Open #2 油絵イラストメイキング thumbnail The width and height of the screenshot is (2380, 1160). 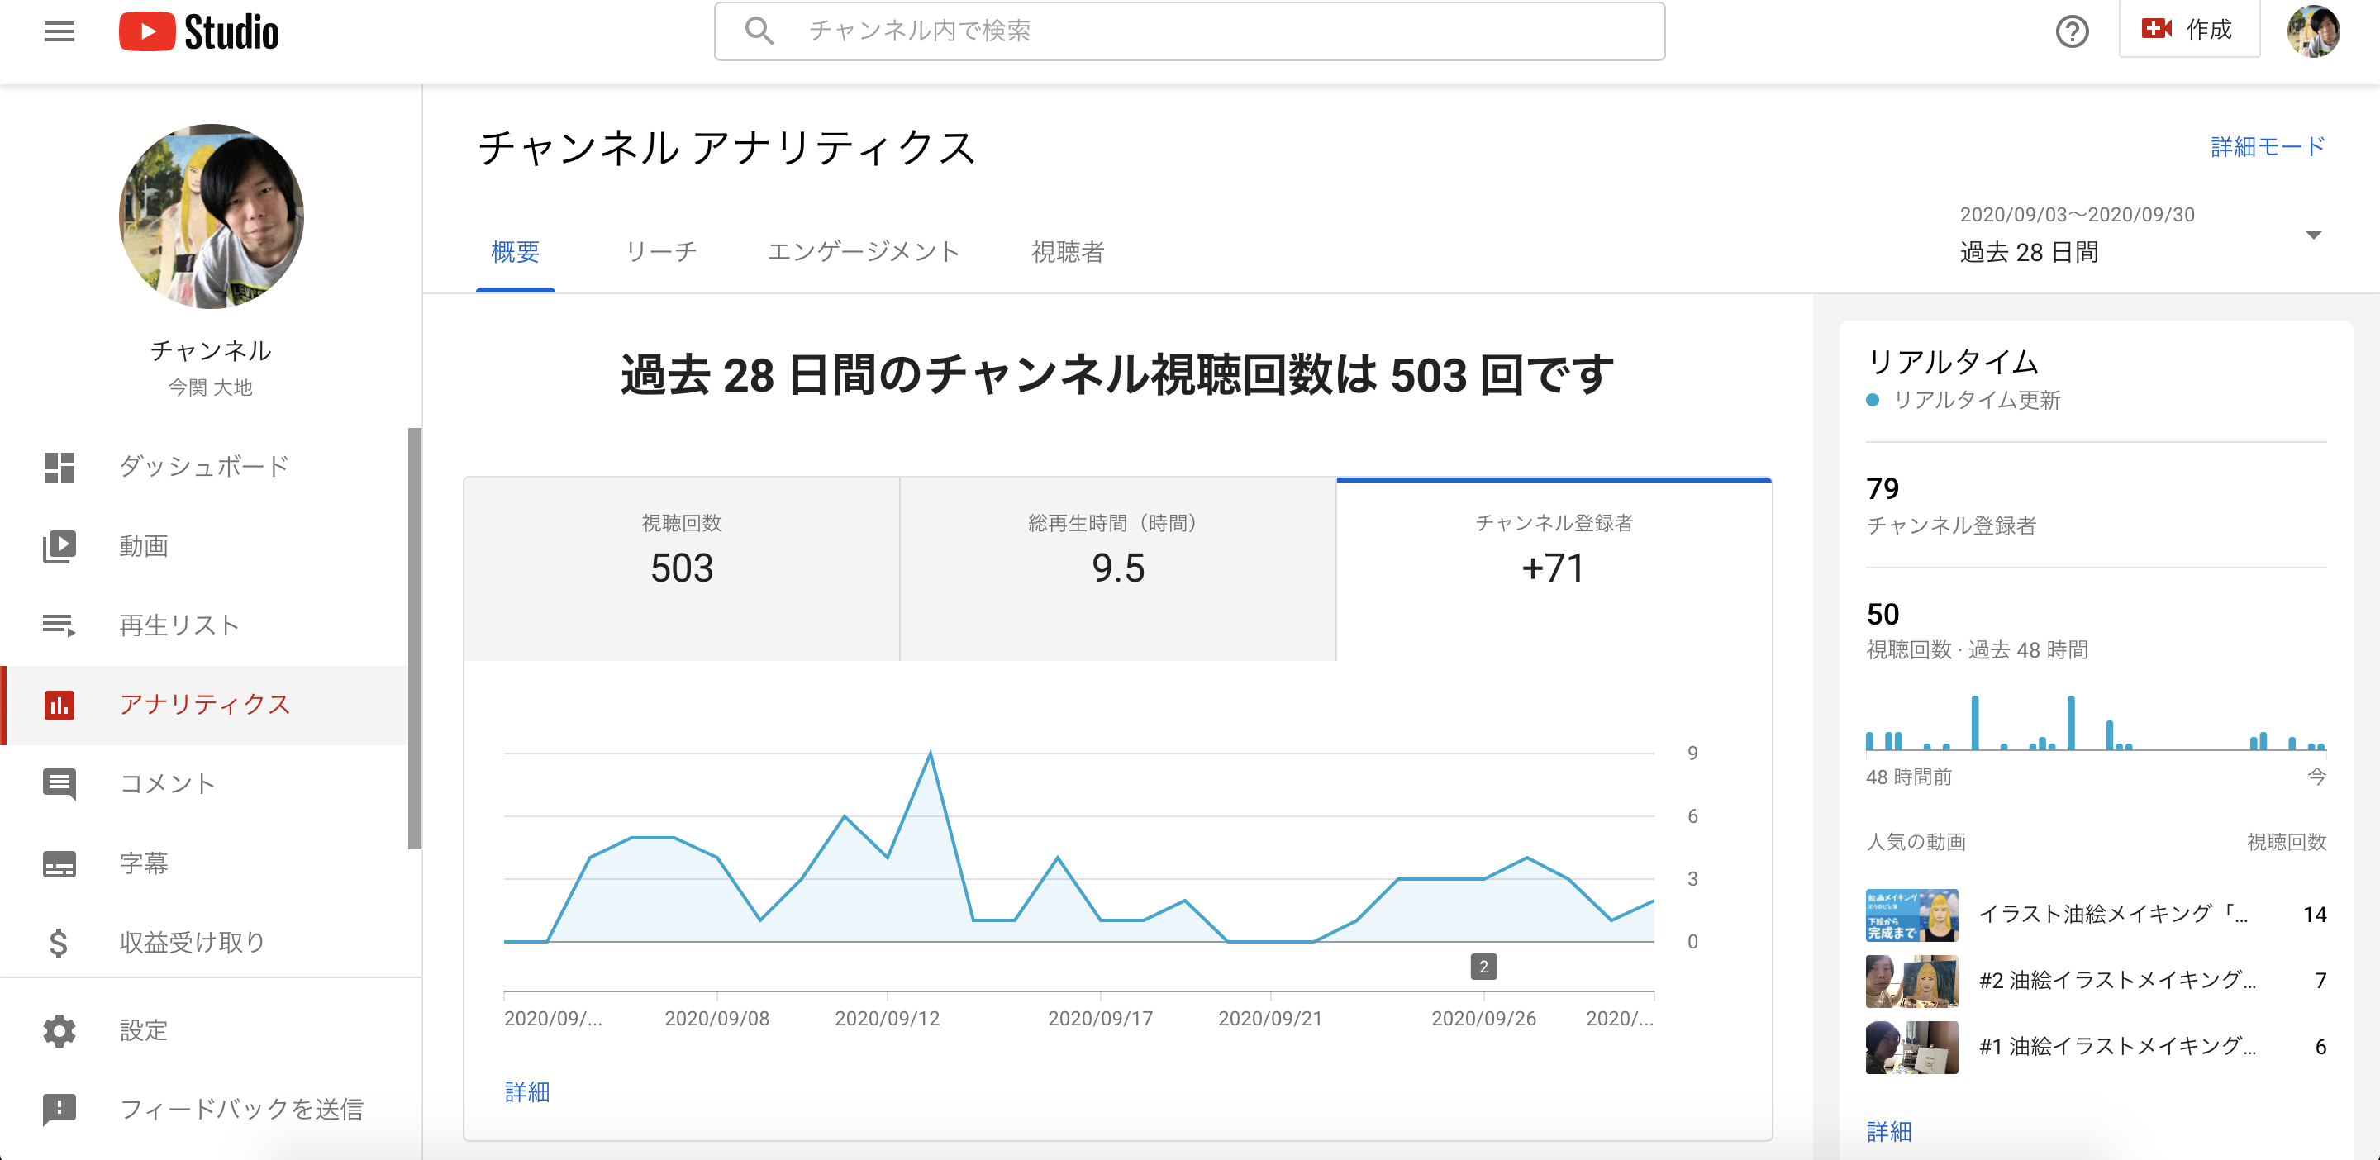tap(1911, 981)
